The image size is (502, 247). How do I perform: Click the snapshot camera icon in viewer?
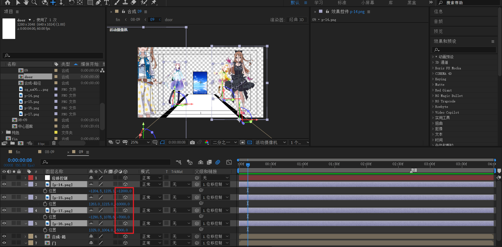point(192,142)
